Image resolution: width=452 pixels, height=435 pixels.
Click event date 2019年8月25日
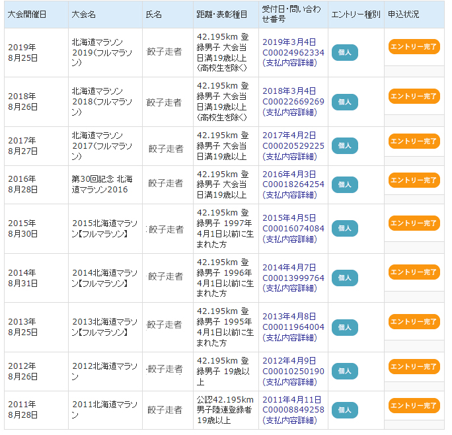pyautogui.click(x=22, y=52)
